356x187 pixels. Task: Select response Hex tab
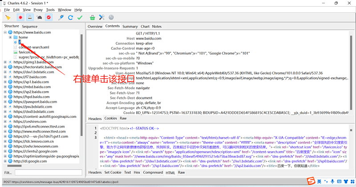click(137, 172)
